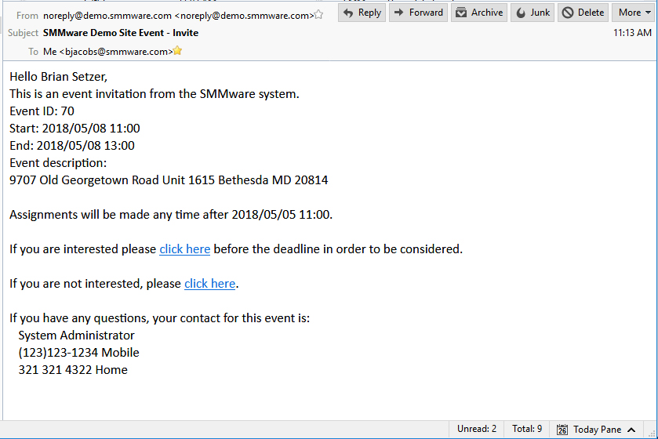This screenshot has height=439, width=658.
Task: Forward this event invite email
Action: click(x=418, y=13)
